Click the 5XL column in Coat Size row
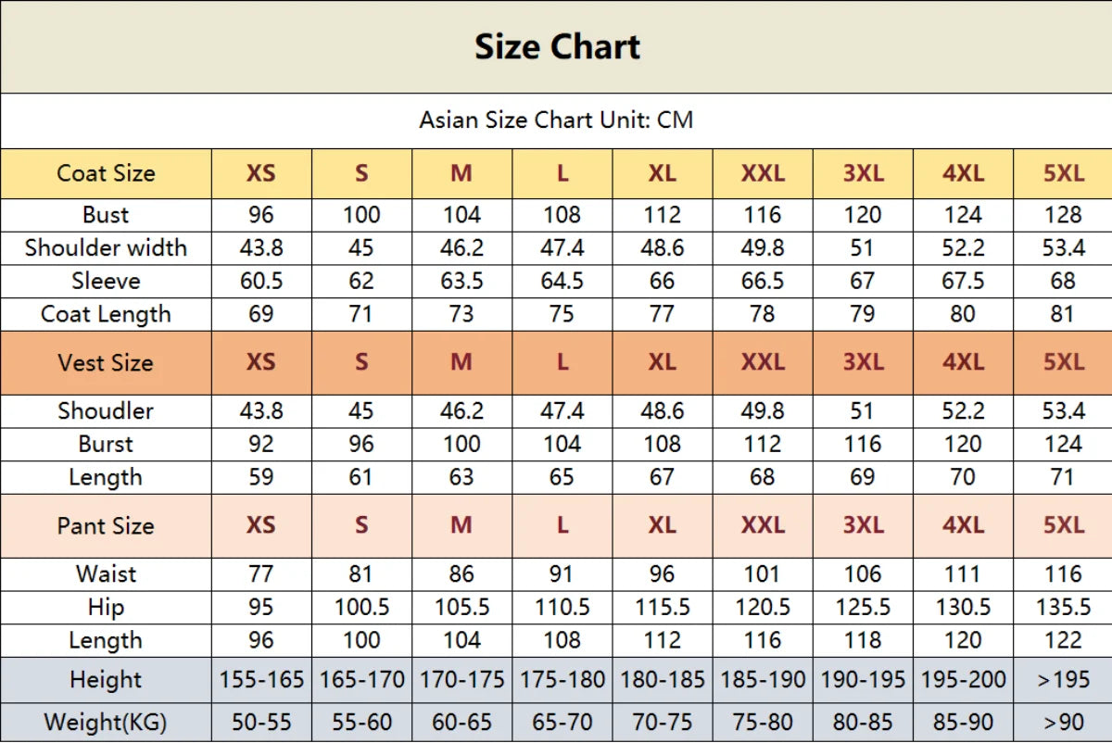The height and width of the screenshot is (743, 1112). point(1063,173)
